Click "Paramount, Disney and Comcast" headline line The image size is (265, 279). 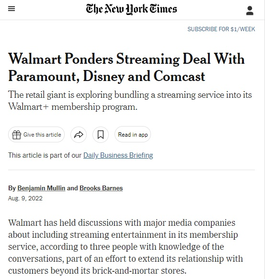coord(107,77)
